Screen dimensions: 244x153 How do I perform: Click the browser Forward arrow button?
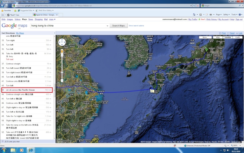point(6,6)
